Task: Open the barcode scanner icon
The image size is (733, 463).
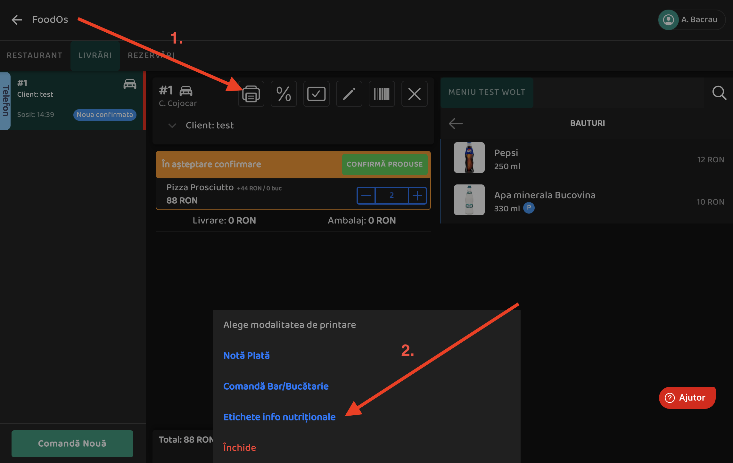Action: tap(382, 94)
